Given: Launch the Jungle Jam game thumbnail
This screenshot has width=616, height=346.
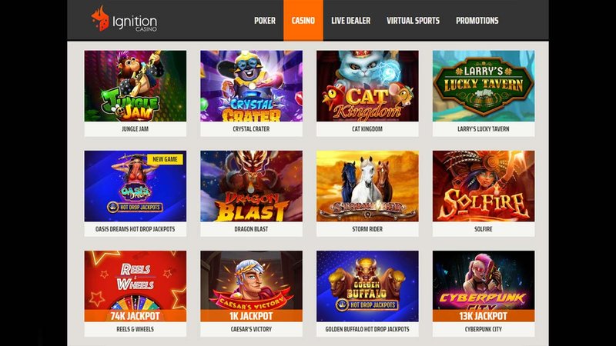Looking at the screenshot, I should (x=136, y=86).
